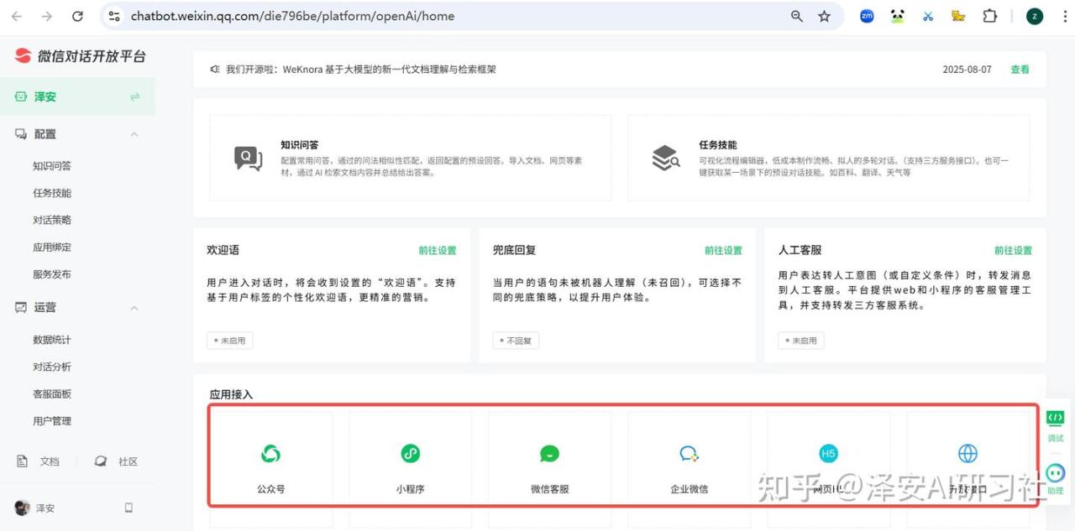
Task: Collapse the 运营 sidebar section
Action: pos(134,308)
